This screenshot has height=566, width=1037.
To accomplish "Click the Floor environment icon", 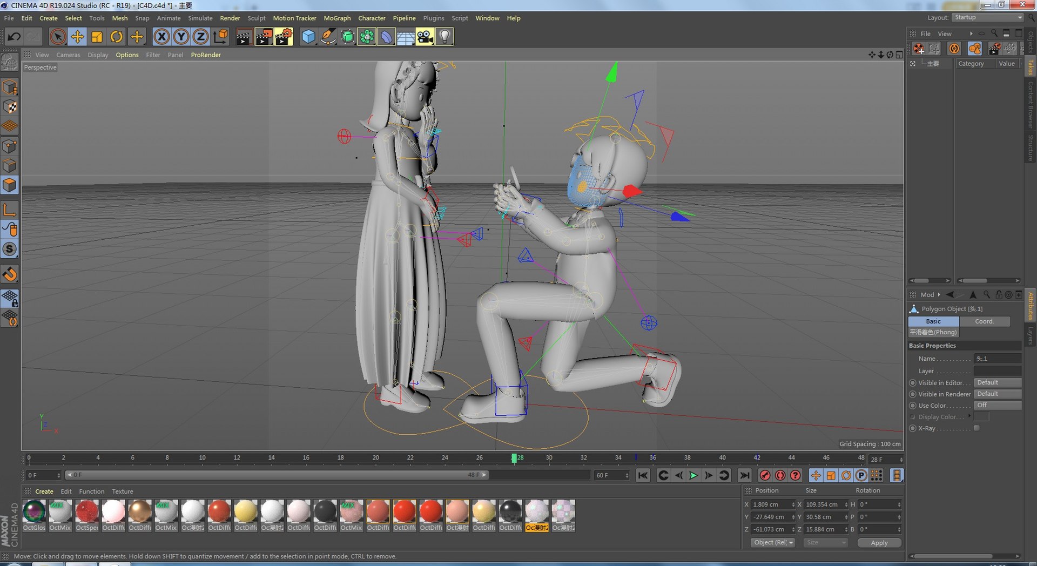I will point(406,37).
